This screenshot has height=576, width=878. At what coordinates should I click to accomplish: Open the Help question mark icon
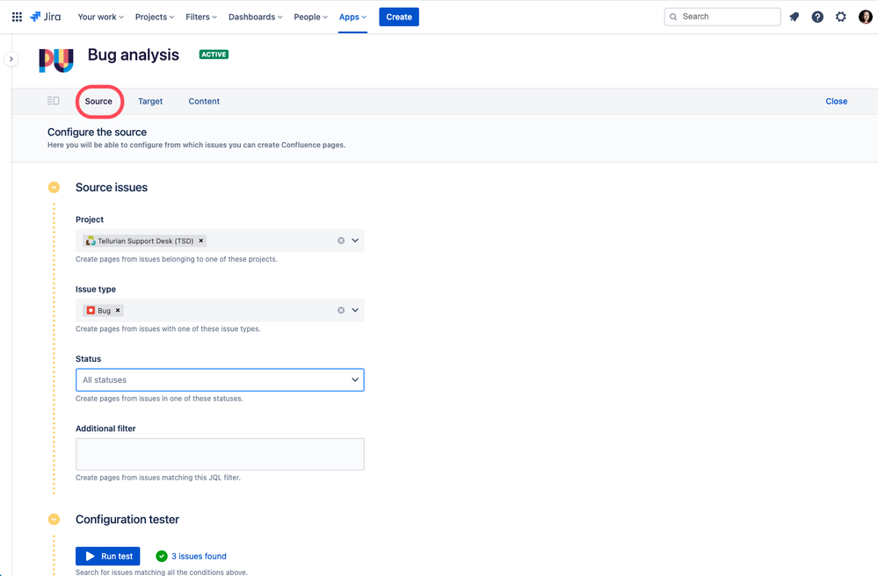click(816, 16)
